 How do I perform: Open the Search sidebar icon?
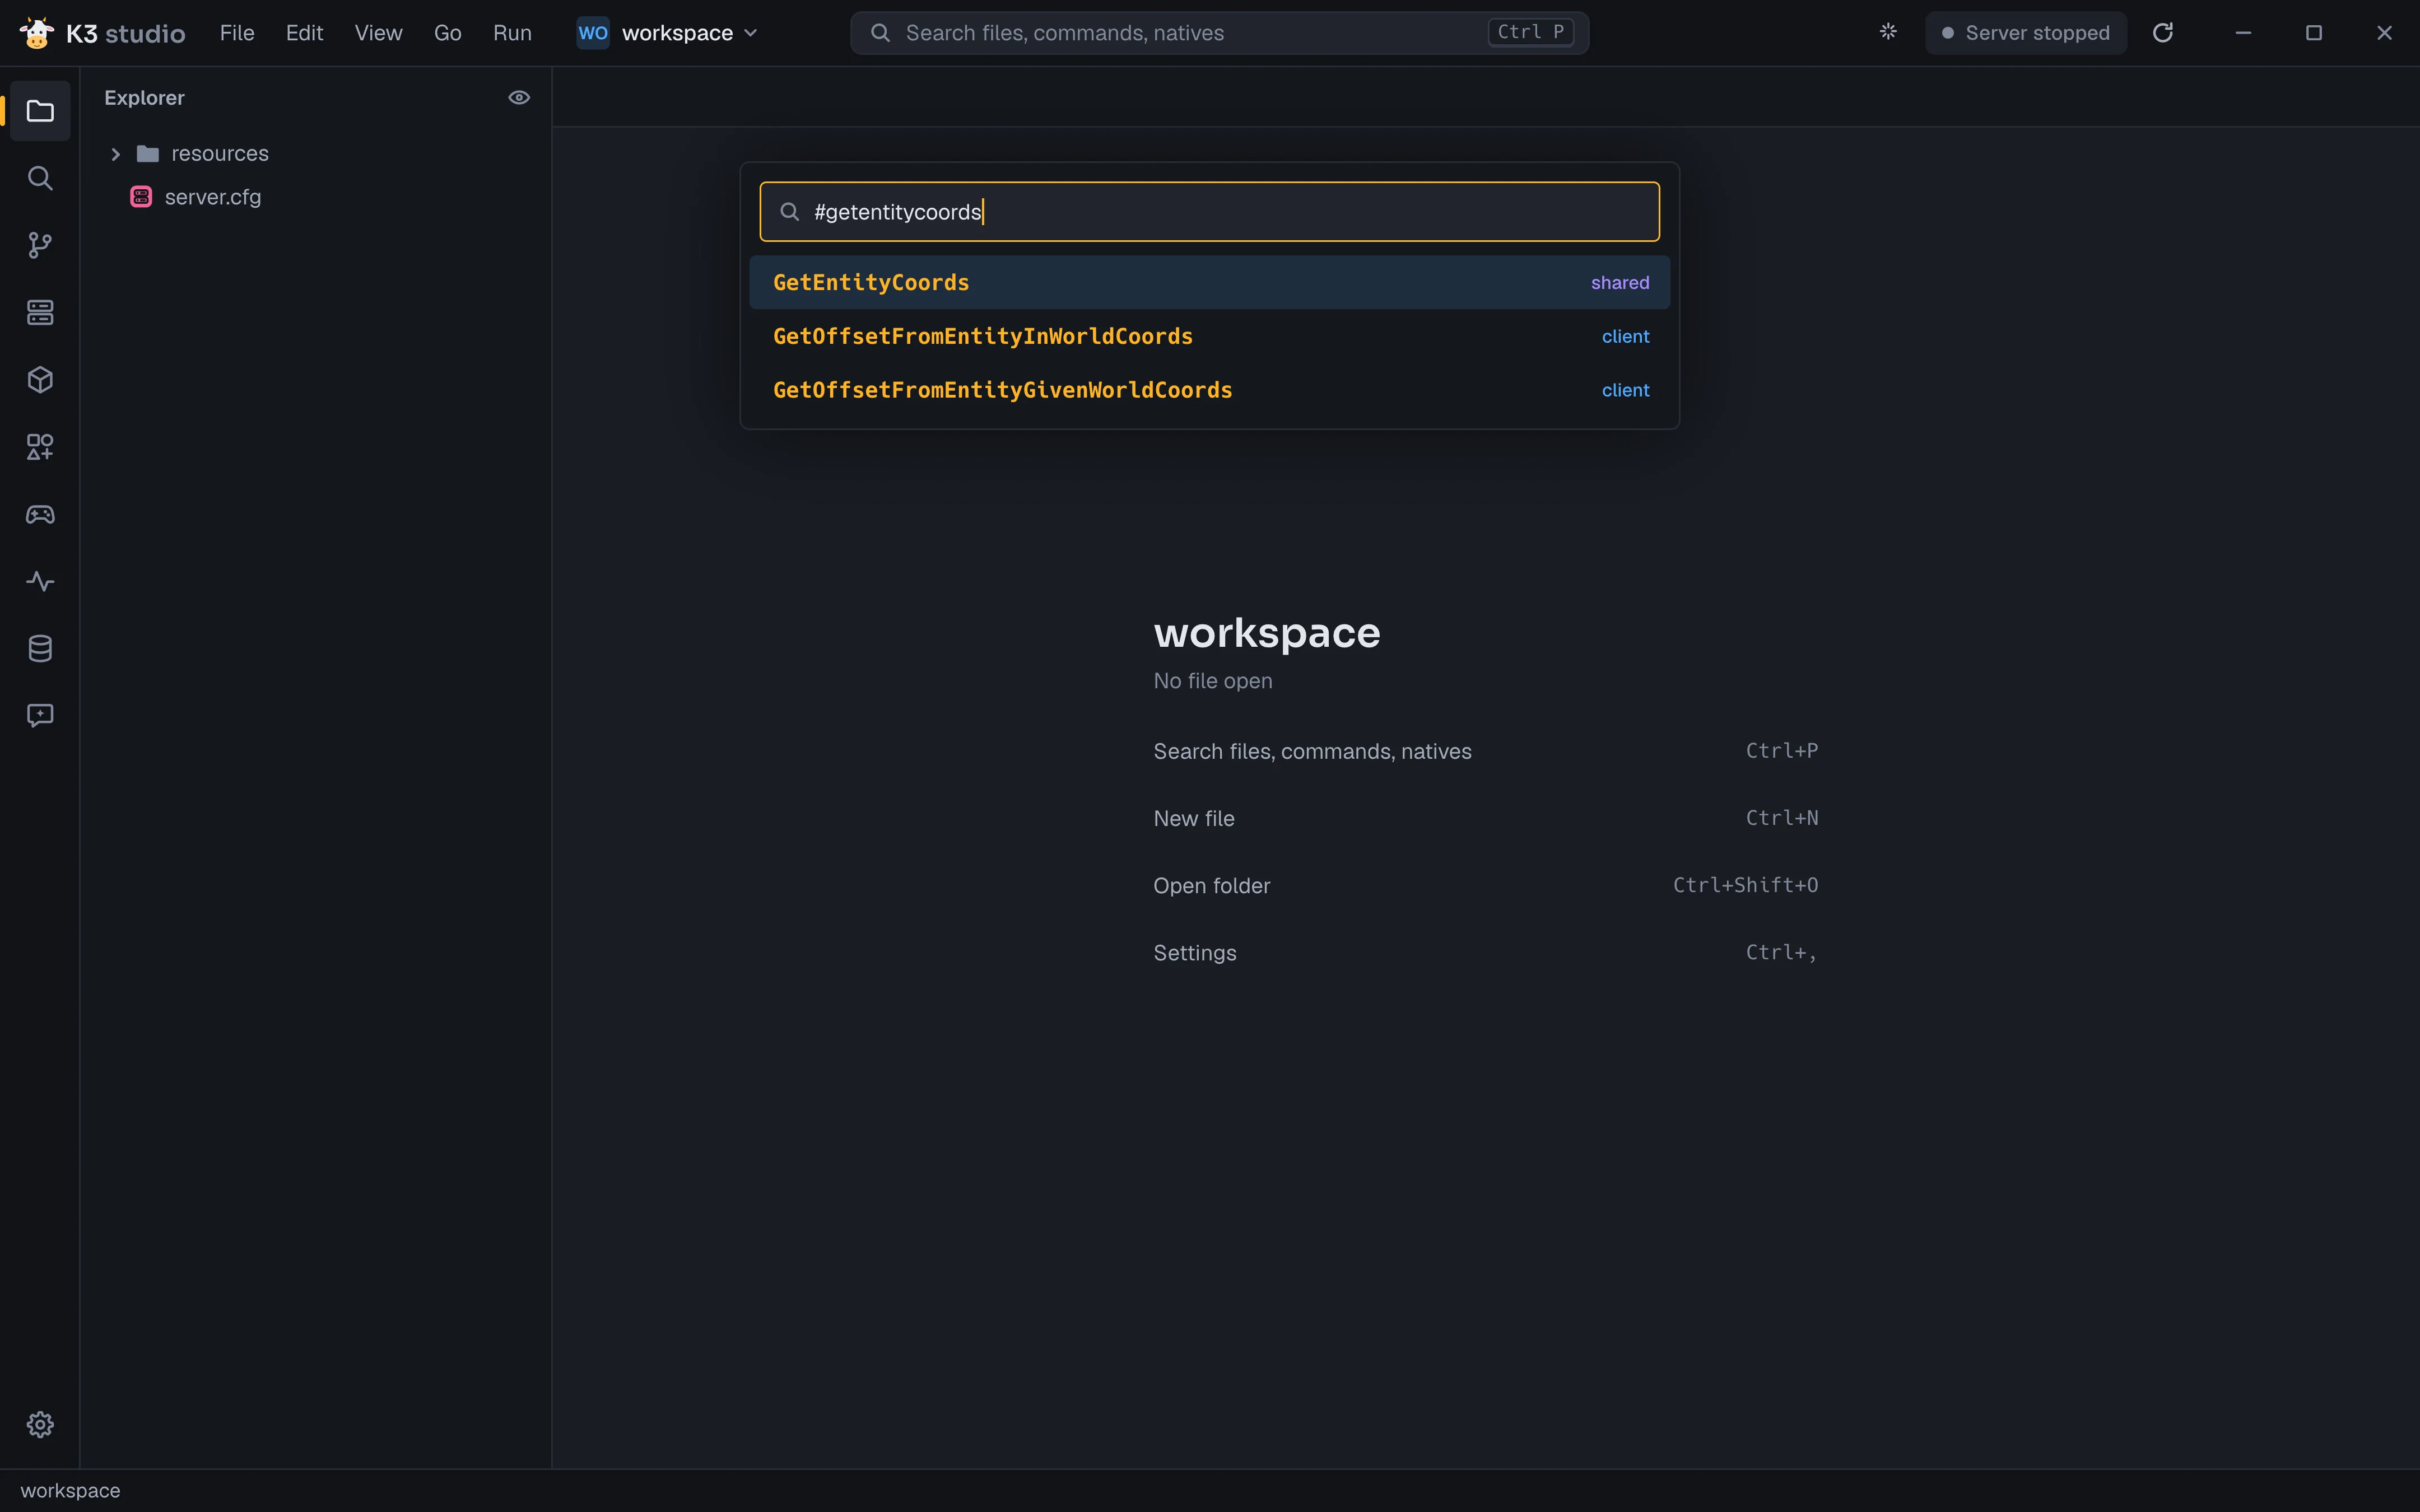40,178
